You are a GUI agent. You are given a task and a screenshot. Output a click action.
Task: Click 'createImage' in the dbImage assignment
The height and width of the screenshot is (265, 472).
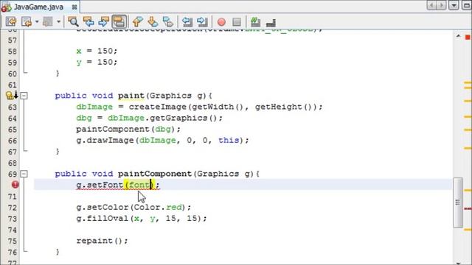pos(157,107)
